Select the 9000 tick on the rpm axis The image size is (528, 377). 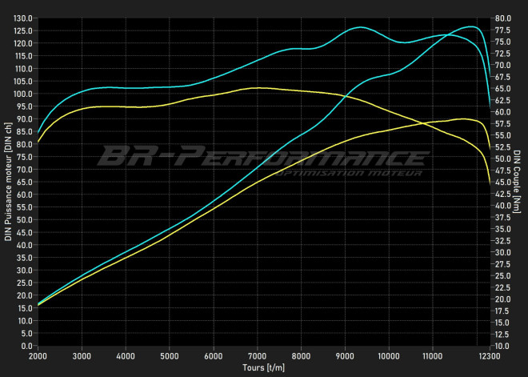345,355
